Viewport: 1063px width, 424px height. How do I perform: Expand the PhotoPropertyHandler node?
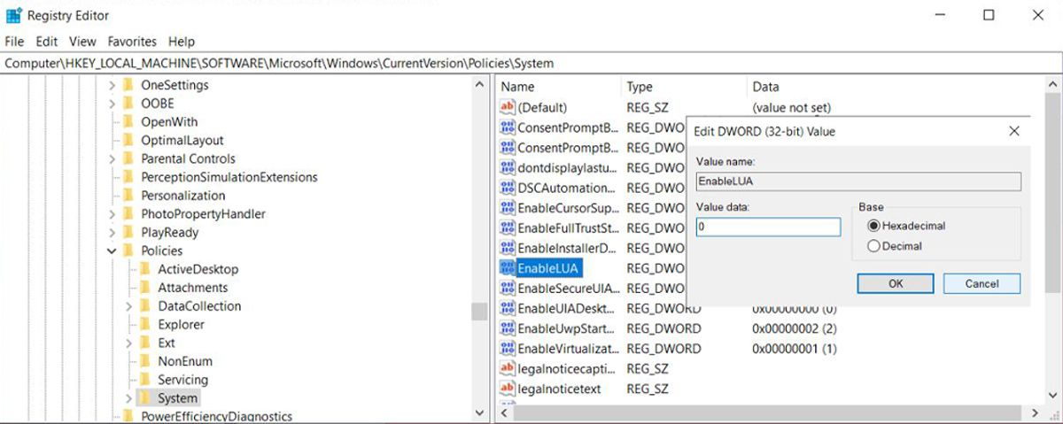pos(112,214)
